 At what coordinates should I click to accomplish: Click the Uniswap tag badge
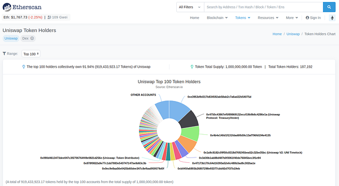pyautogui.click(x=11, y=39)
